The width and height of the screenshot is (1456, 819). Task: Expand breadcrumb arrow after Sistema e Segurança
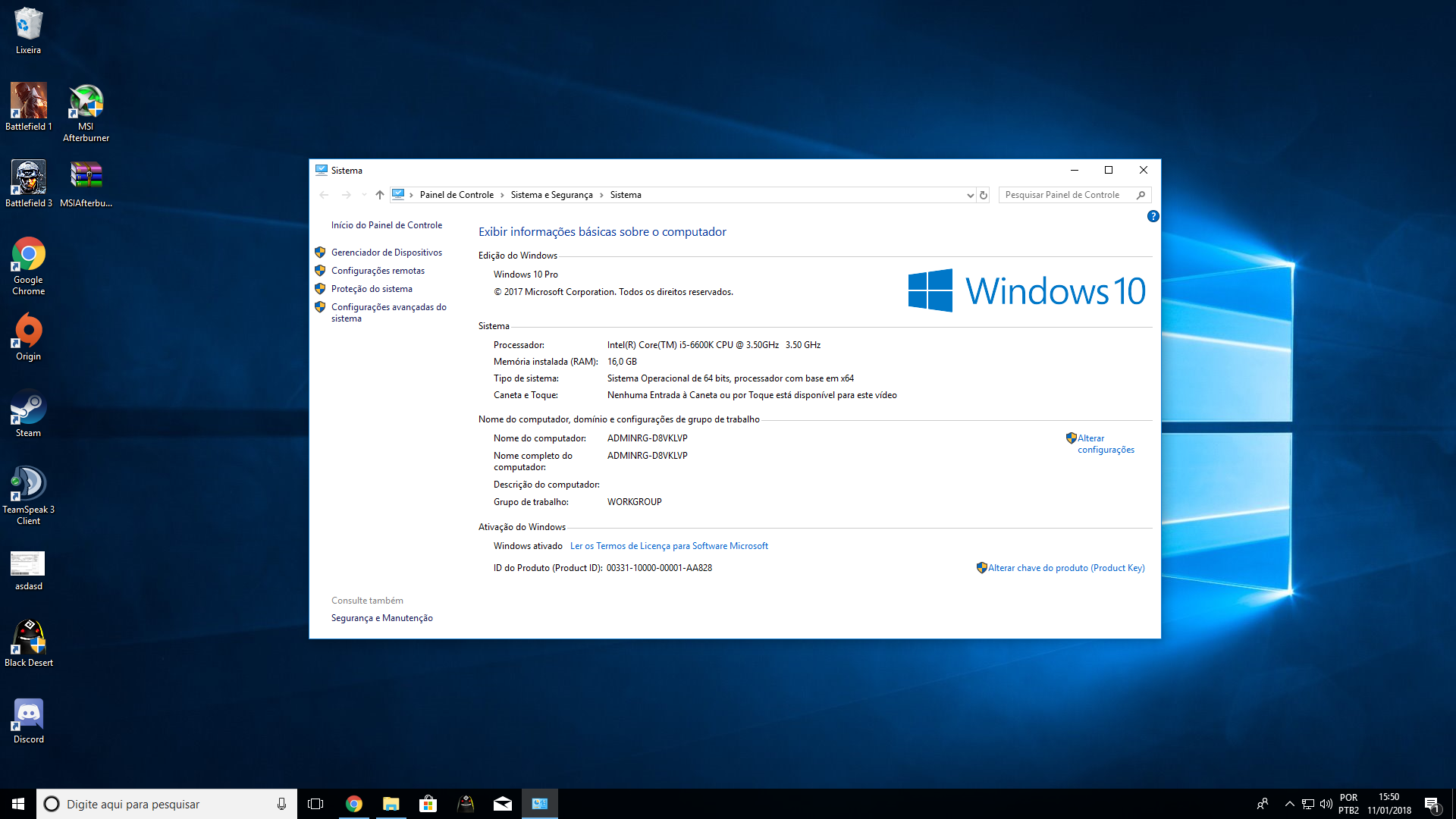click(x=601, y=195)
